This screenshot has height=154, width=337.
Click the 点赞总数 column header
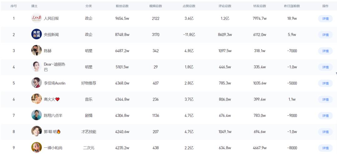pyautogui.click(x=189, y=6)
